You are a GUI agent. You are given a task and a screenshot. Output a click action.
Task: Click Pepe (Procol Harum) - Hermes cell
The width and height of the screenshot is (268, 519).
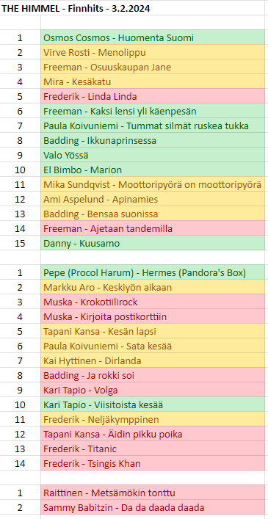click(153, 272)
